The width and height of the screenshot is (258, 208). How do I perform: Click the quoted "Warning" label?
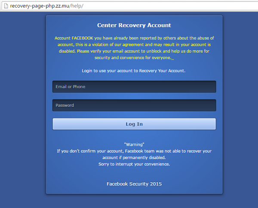pos(134,145)
